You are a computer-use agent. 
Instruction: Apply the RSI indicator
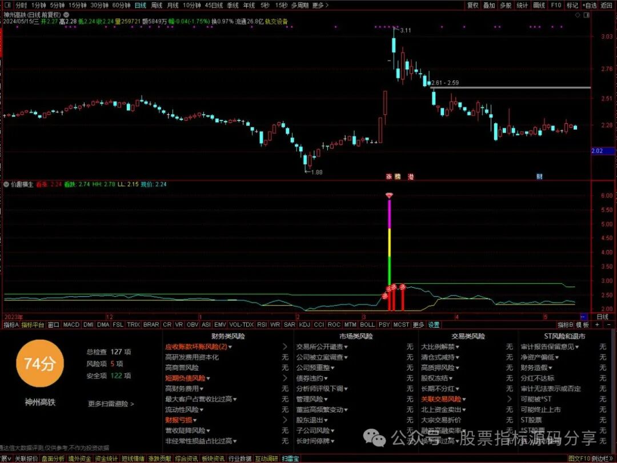click(262, 324)
